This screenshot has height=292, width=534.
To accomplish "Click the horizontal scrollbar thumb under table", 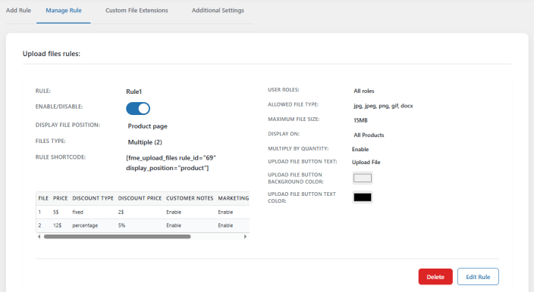I will (x=117, y=237).
